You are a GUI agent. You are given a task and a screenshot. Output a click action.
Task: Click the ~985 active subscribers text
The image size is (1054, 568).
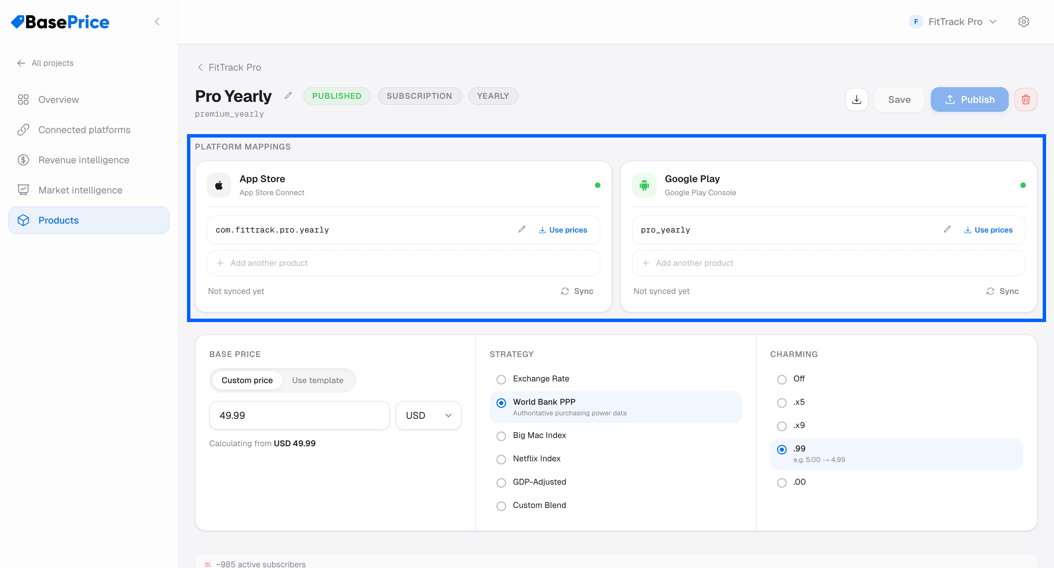coord(261,564)
